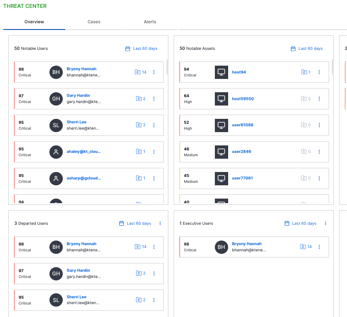Open more options for host94
This screenshot has width=347, height=317.
tap(319, 72)
